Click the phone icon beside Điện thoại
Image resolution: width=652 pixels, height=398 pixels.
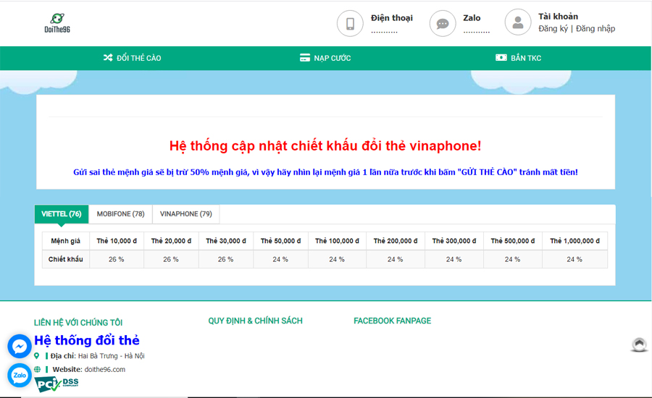(350, 23)
